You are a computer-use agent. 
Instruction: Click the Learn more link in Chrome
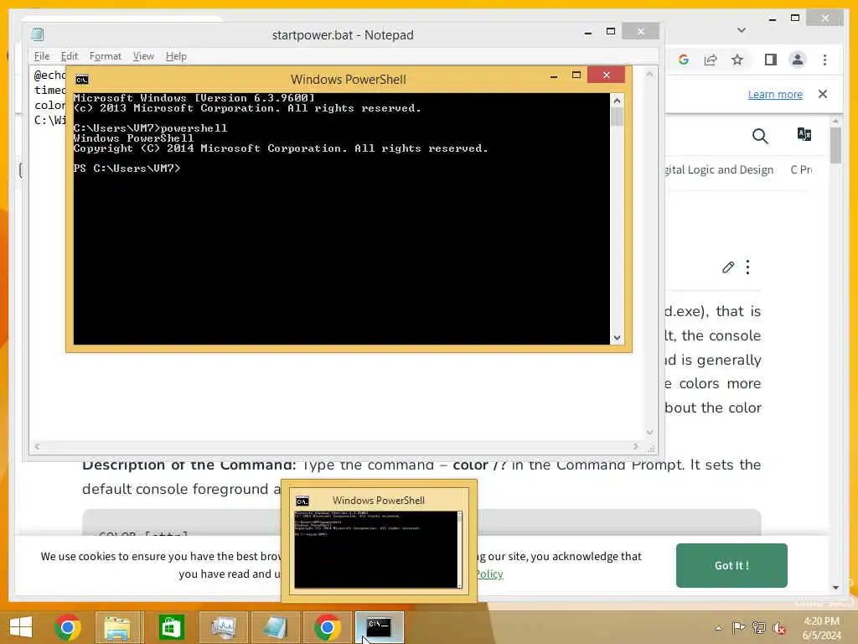tap(775, 94)
